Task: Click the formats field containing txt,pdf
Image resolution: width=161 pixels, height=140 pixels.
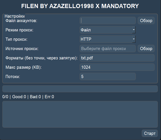Action: [x=117, y=58]
